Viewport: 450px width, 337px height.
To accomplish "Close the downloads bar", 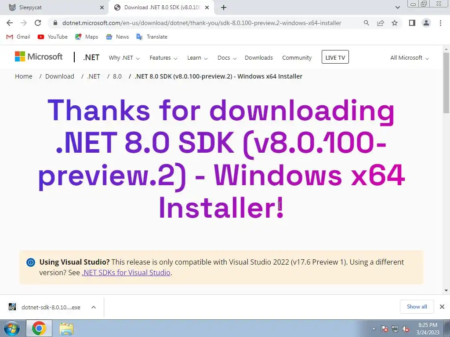I will tap(442, 307).
